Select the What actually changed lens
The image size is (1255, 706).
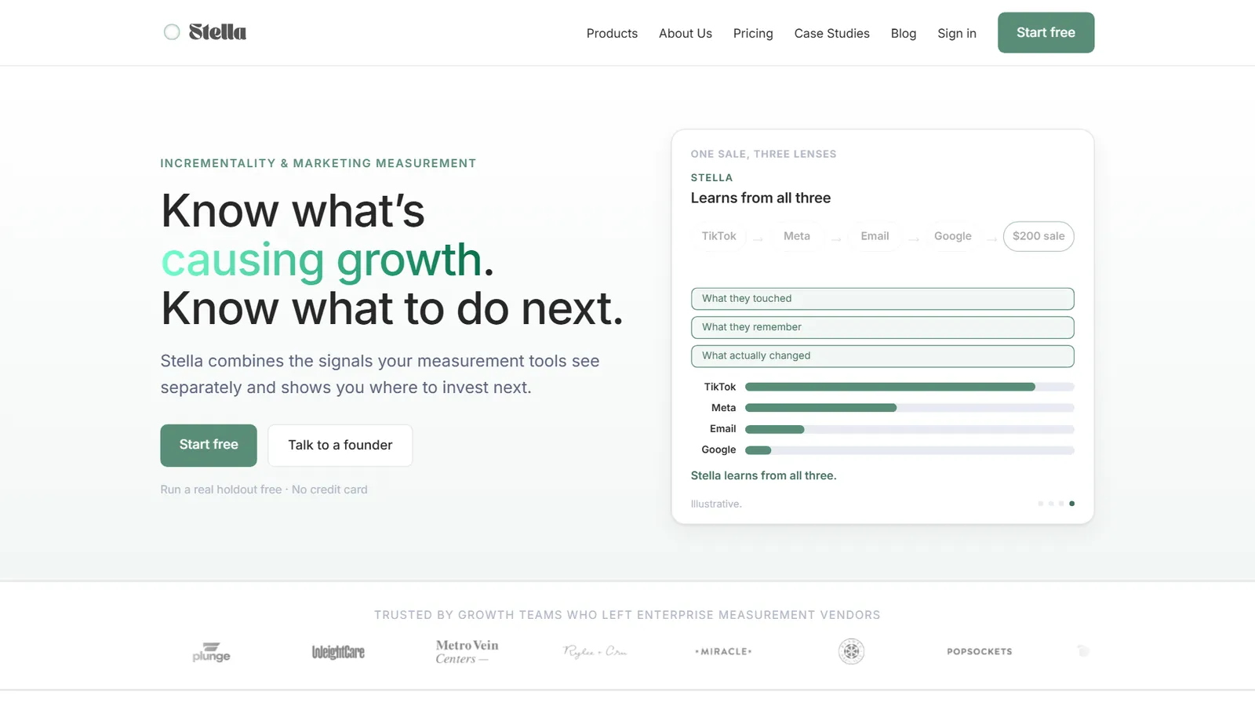pos(882,356)
